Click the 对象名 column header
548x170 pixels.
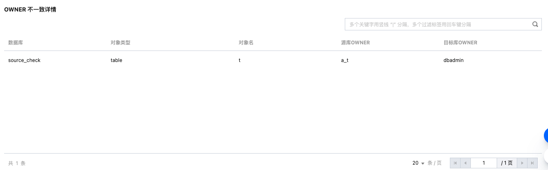[x=246, y=43]
